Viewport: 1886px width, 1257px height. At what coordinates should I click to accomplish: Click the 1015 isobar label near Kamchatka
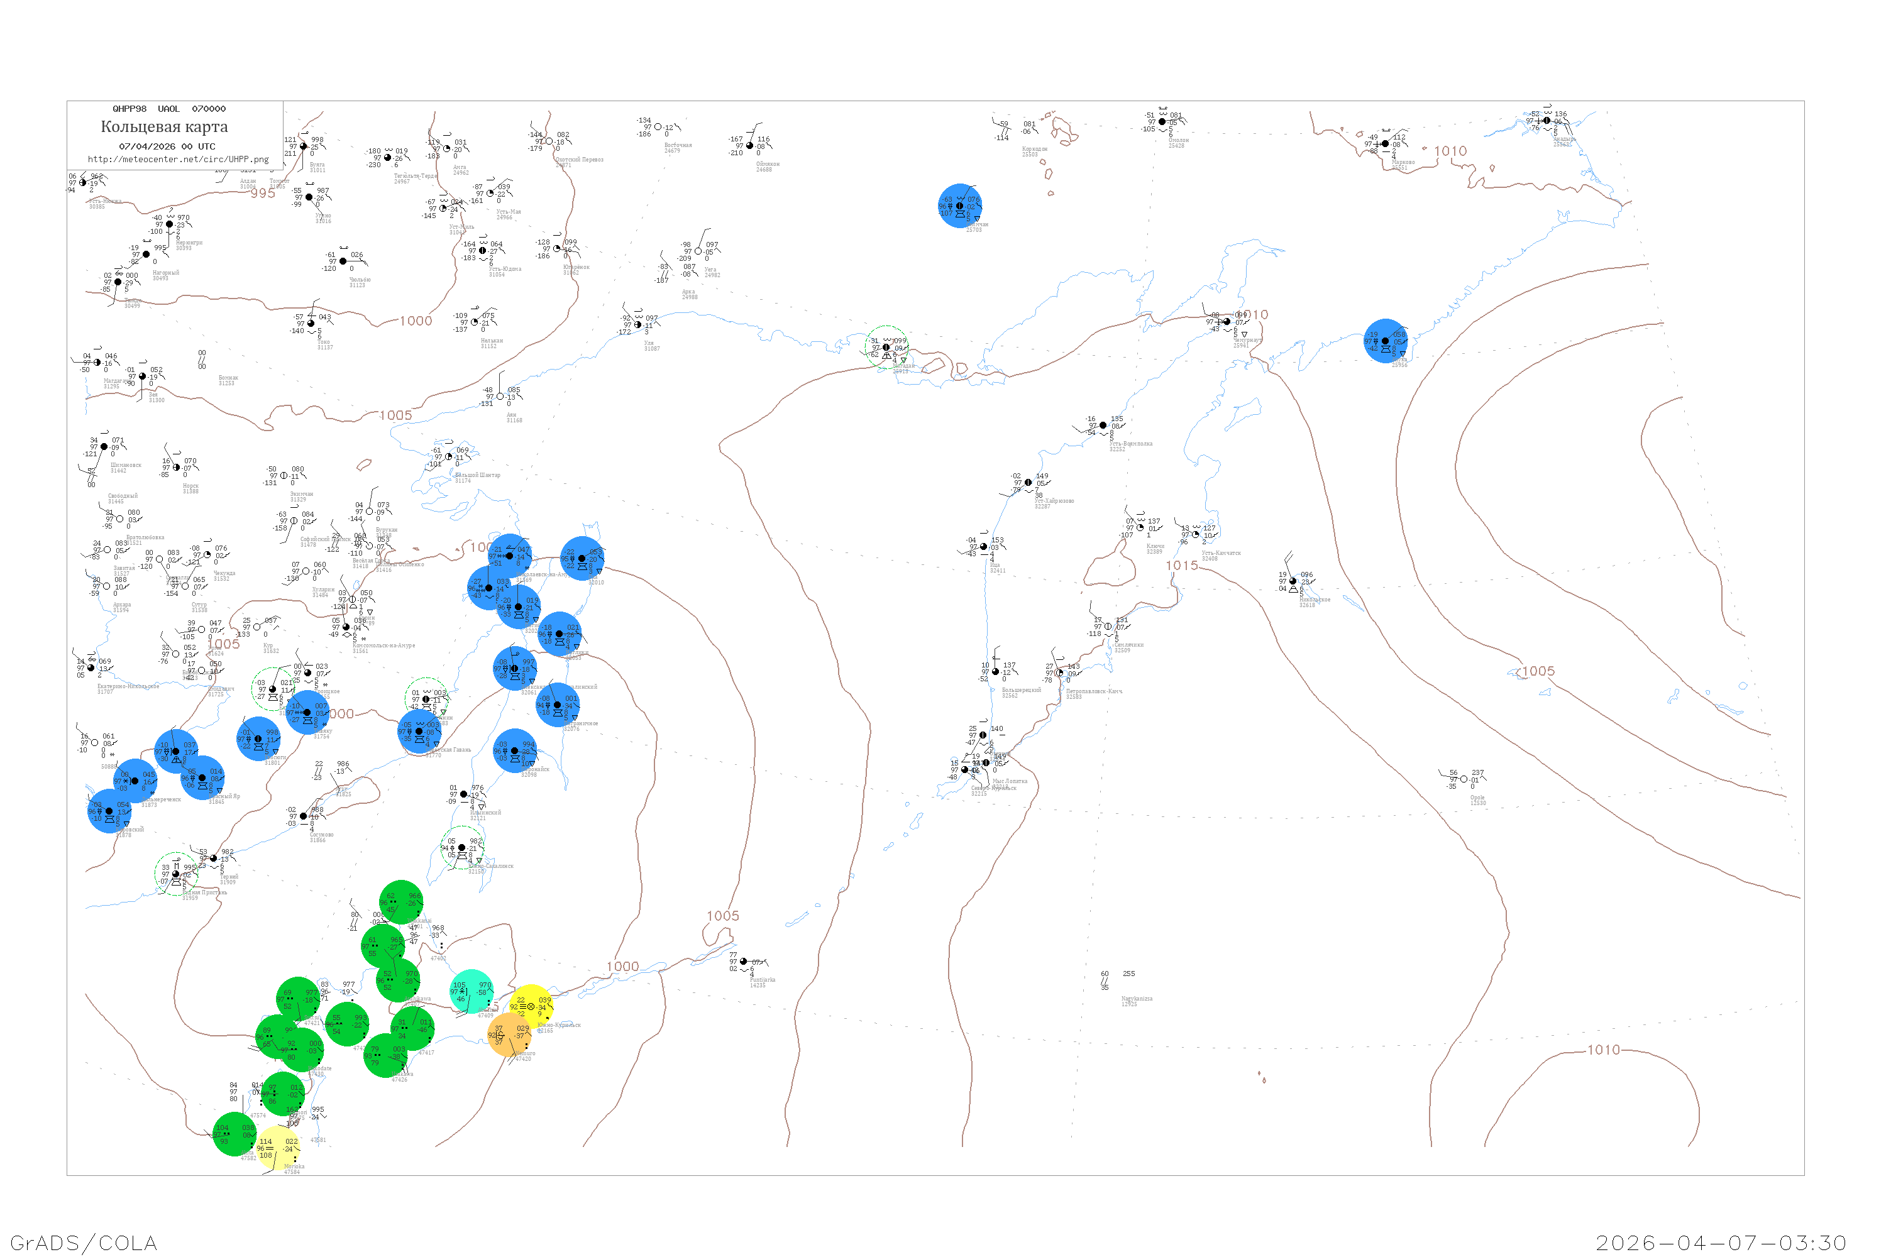1181,566
